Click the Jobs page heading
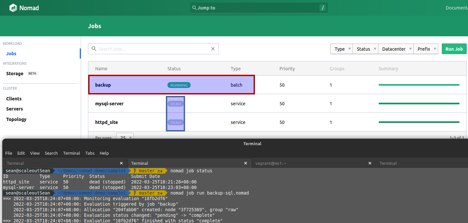 coord(95,26)
